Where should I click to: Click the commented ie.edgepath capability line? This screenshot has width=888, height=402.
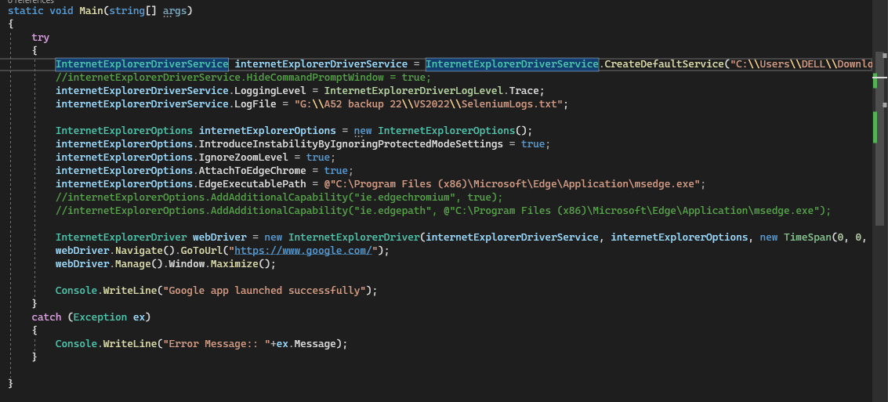coord(443,211)
